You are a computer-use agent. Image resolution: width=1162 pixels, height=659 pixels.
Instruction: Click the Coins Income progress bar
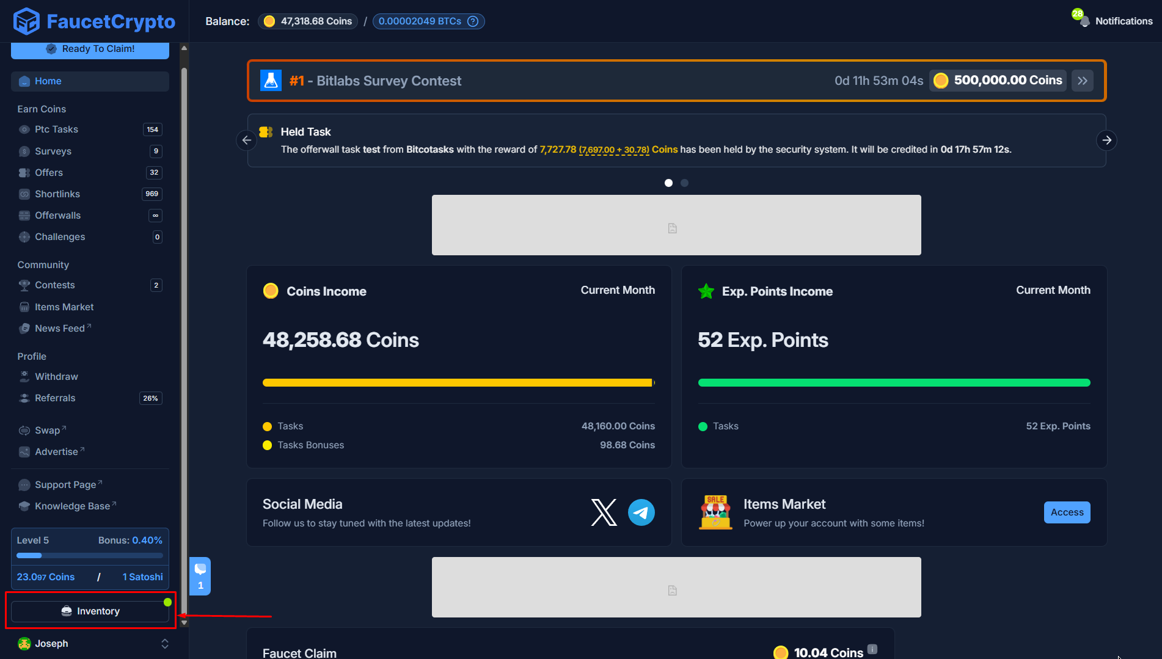tap(458, 382)
